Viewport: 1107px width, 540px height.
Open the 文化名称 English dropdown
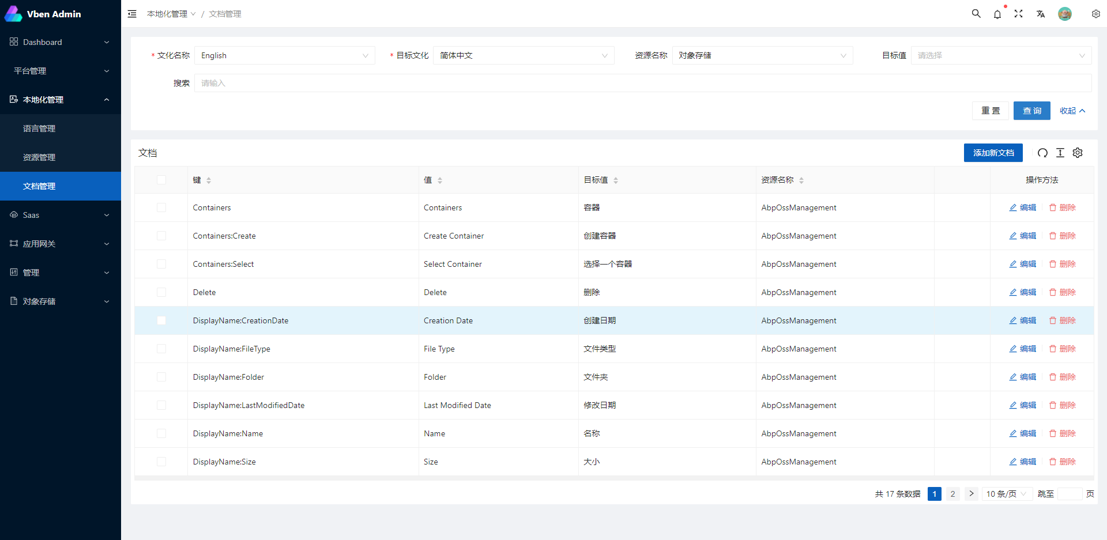(x=285, y=55)
